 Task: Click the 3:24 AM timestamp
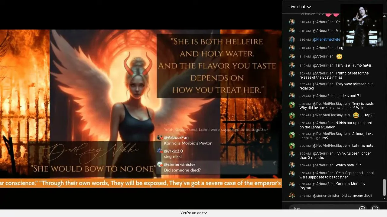click(305, 73)
